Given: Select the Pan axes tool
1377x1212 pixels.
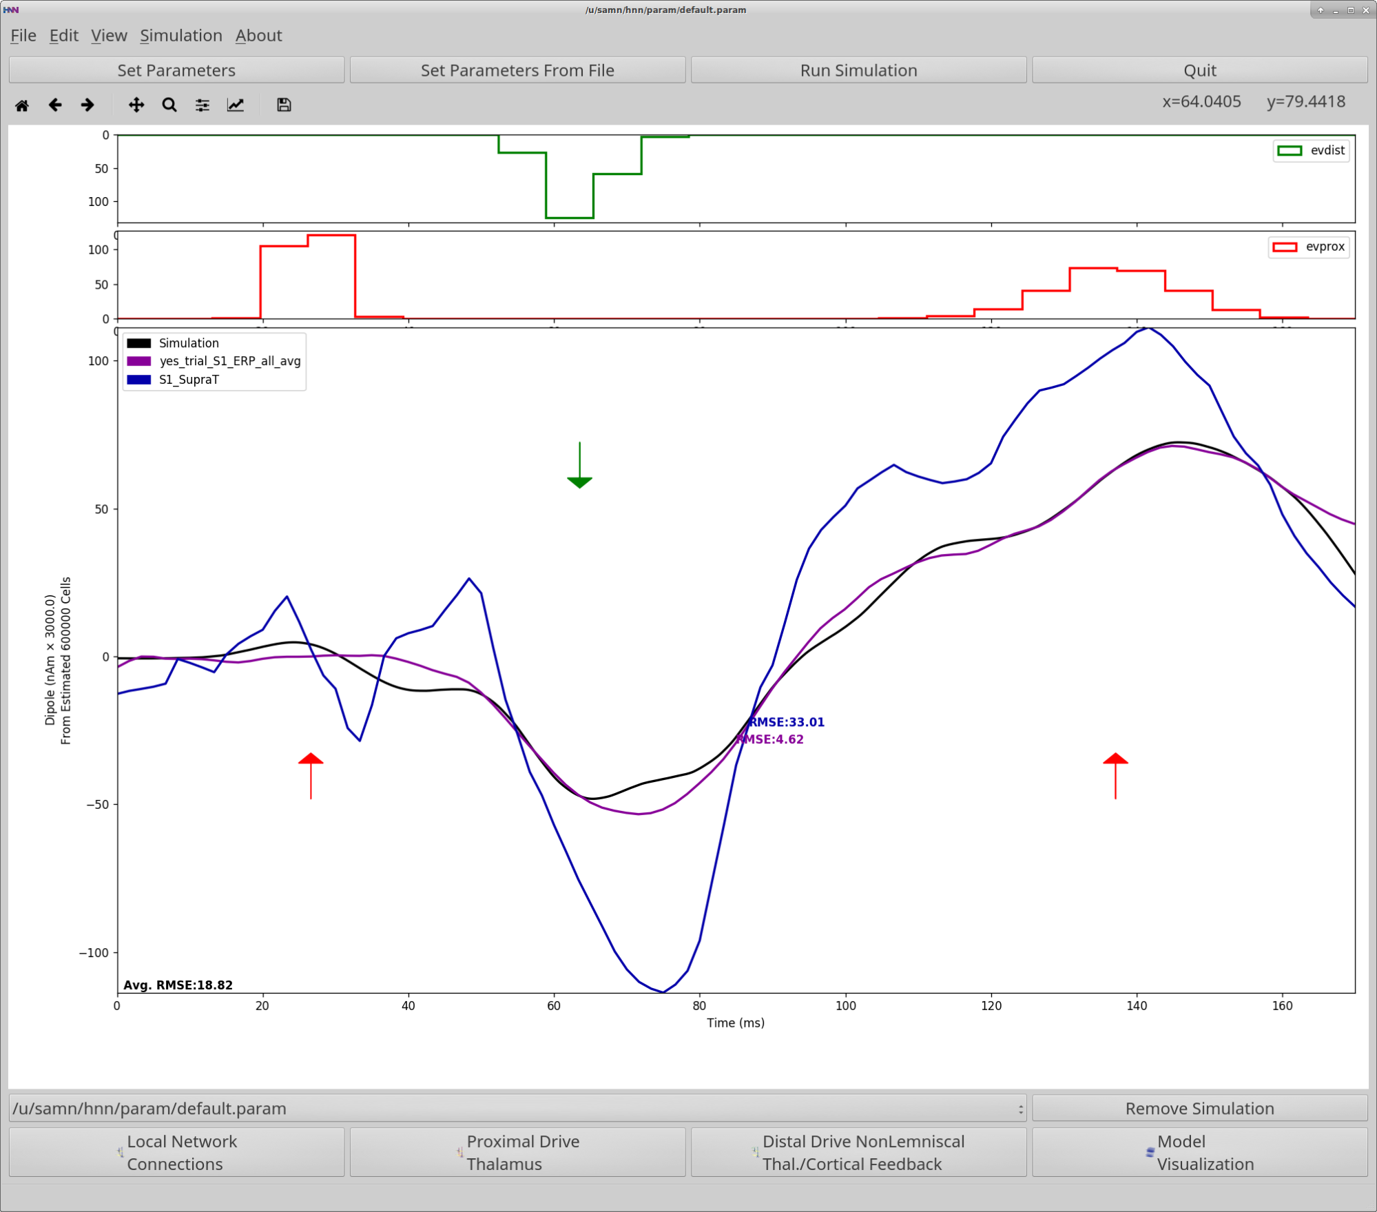Looking at the screenshot, I should 136,105.
